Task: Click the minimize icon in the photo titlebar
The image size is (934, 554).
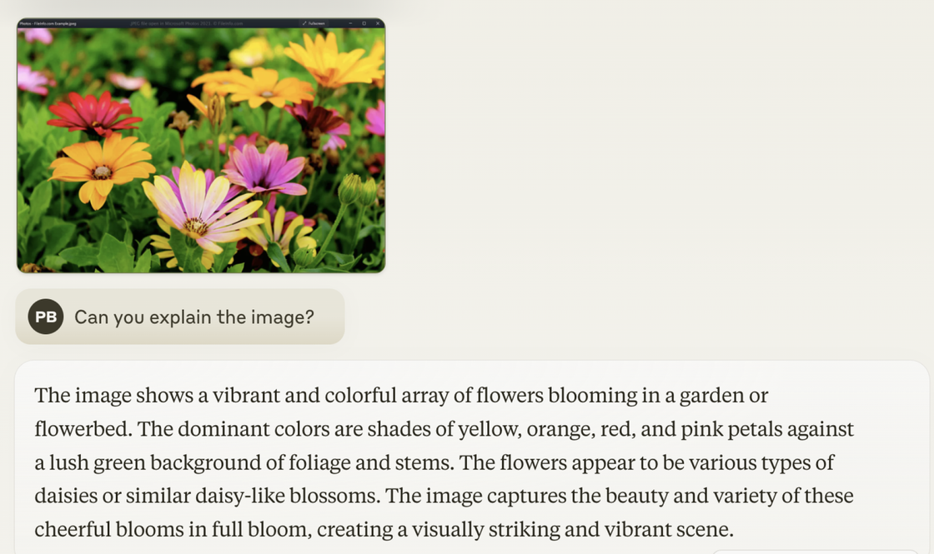Action: [x=350, y=23]
